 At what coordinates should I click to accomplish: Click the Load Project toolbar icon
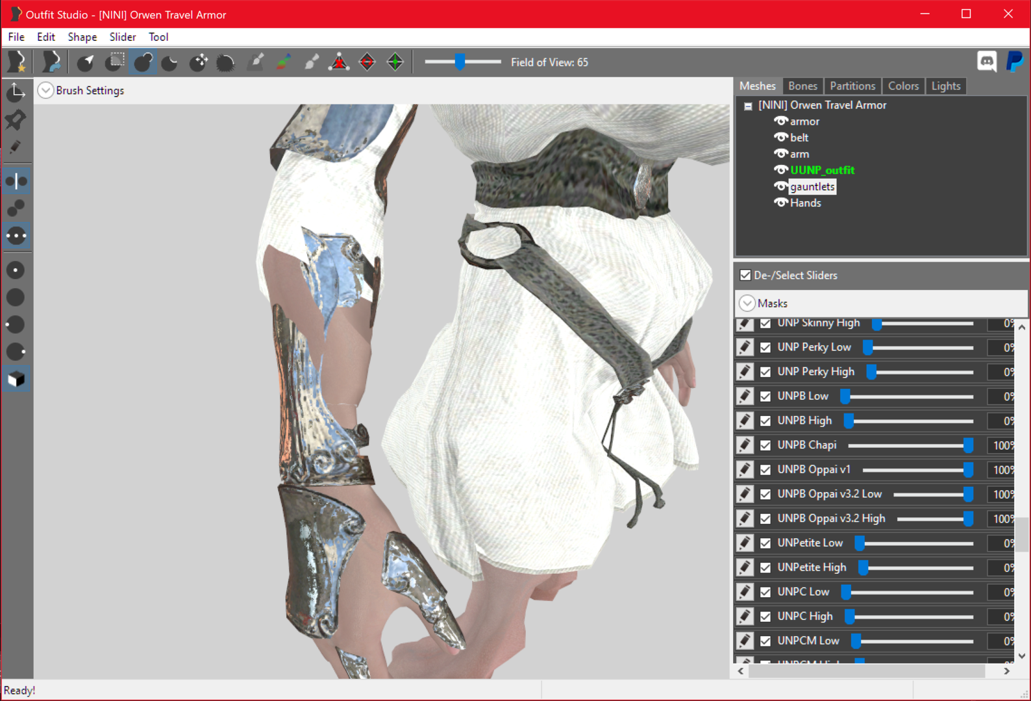click(x=51, y=62)
